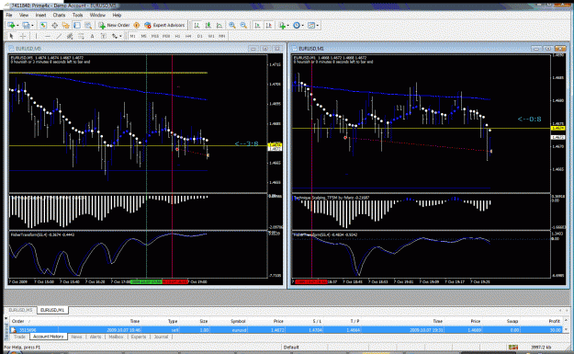Toggle the Market Watch window icon
The width and height of the screenshot is (574, 354).
pyautogui.click(x=43, y=26)
